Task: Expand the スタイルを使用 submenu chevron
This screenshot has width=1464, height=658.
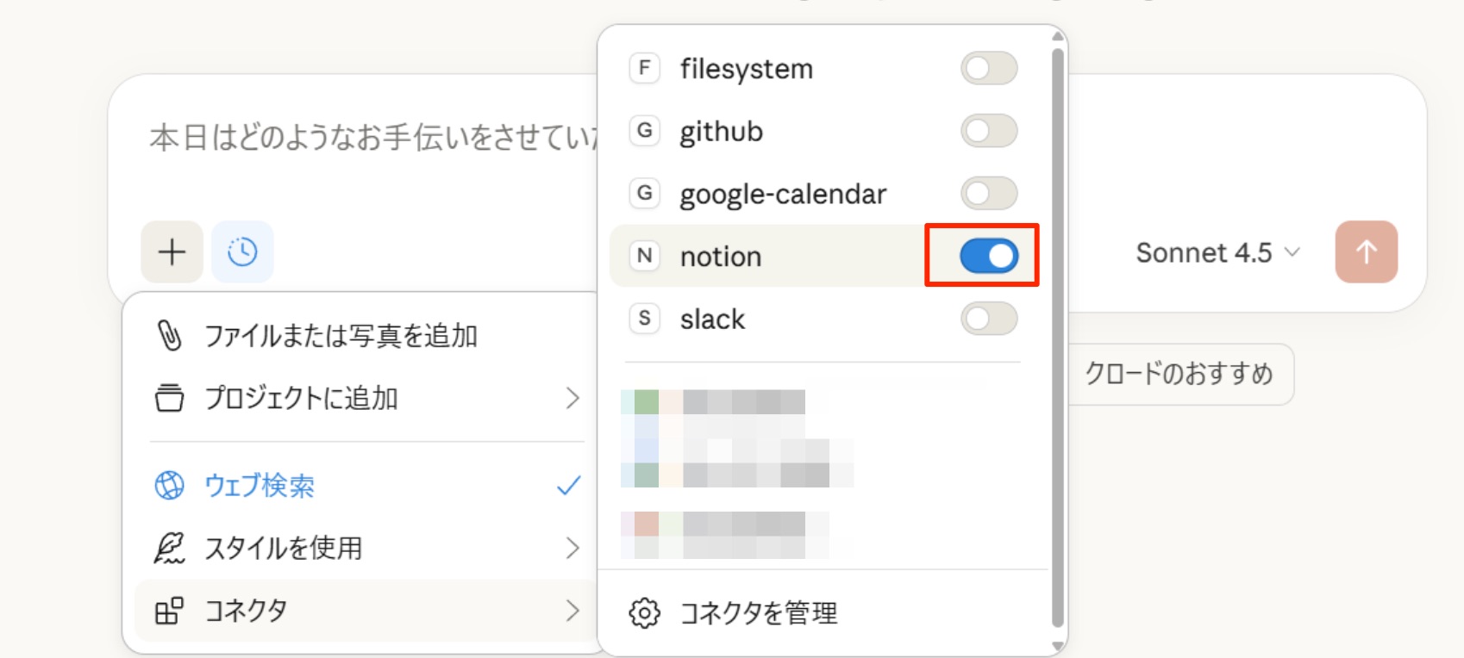Action: 572,548
